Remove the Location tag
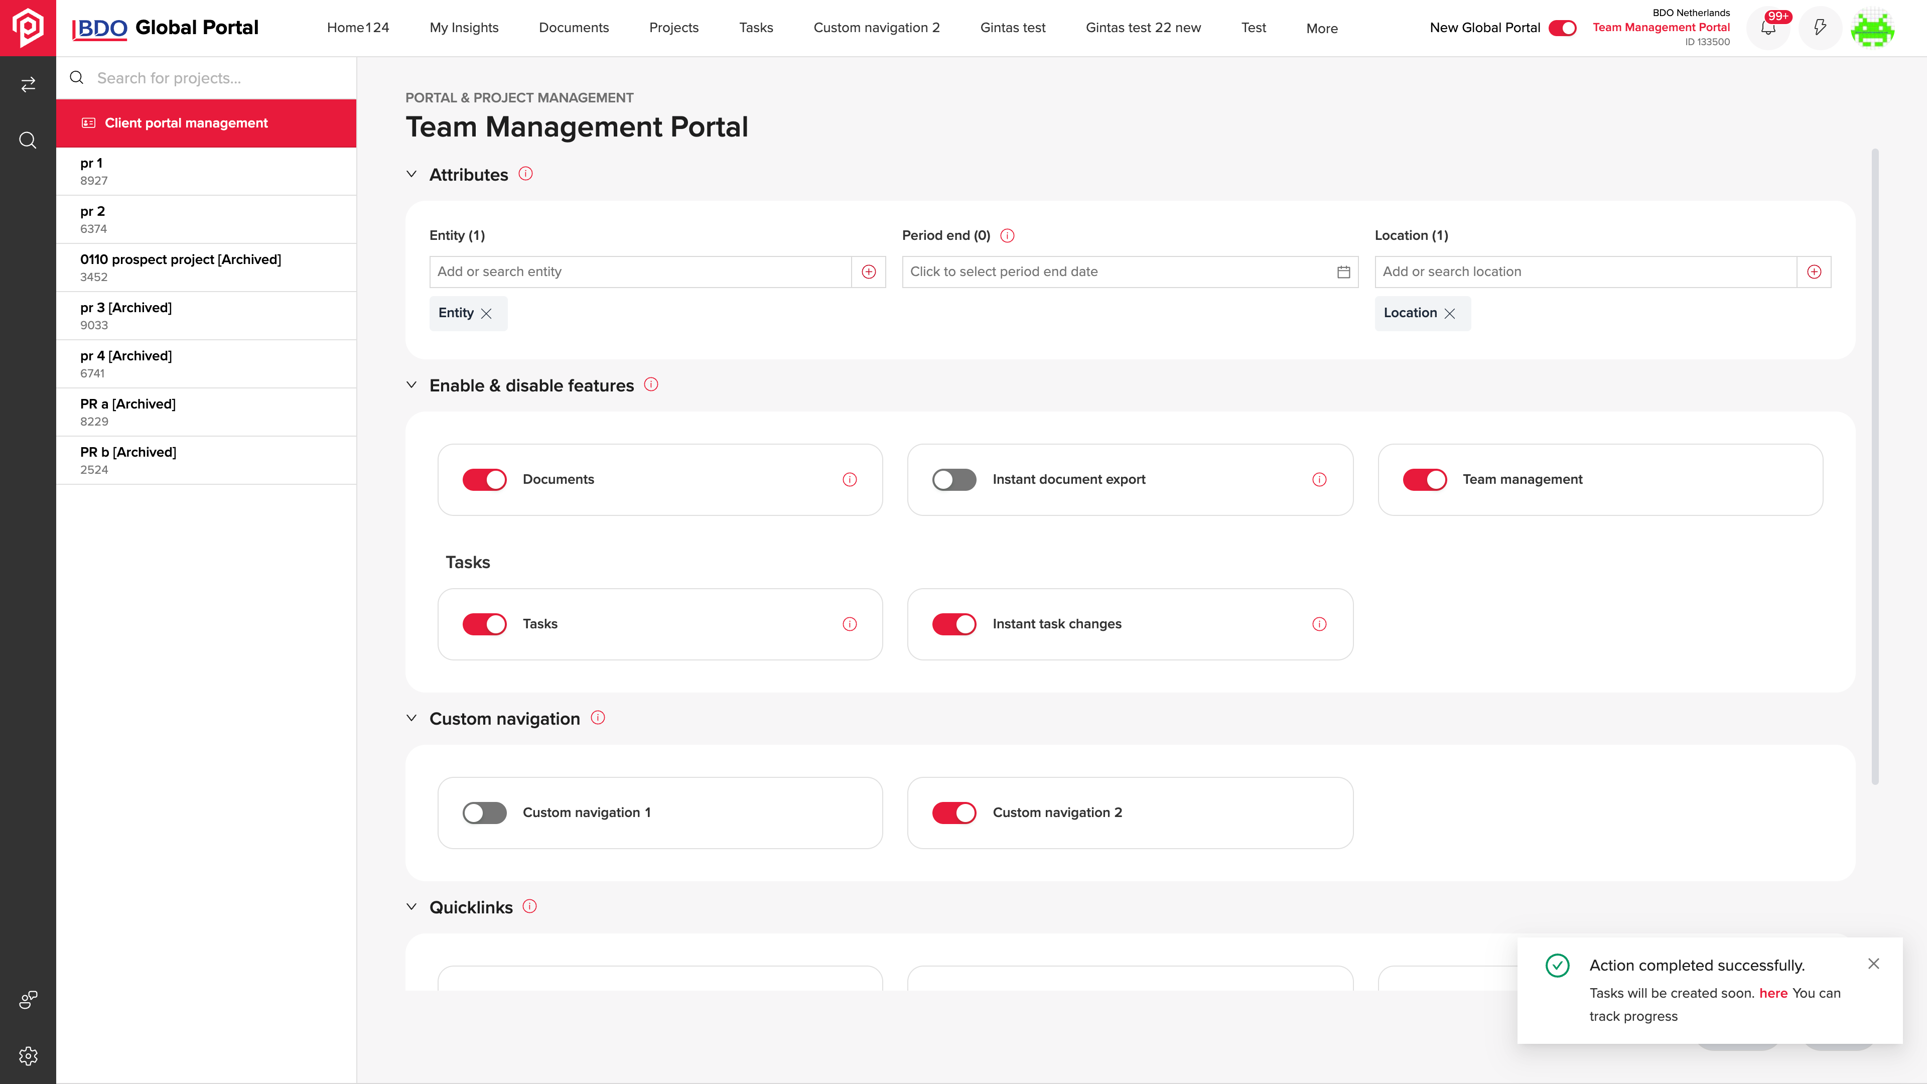1927x1084 pixels. 1450,314
